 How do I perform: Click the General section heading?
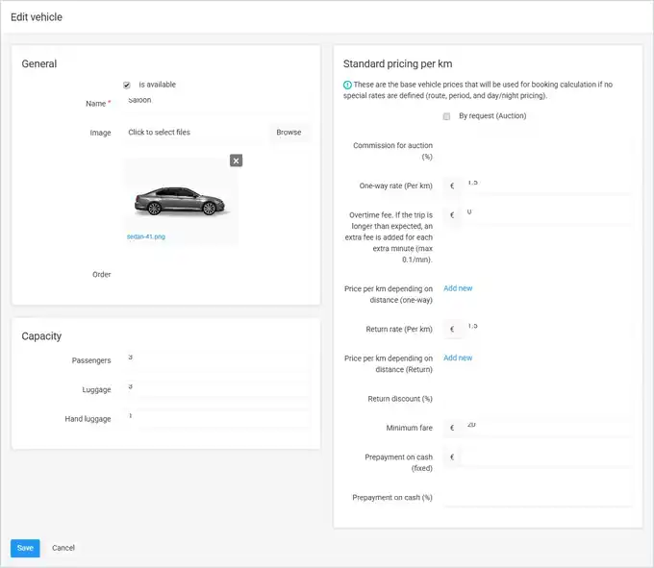click(39, 63)
